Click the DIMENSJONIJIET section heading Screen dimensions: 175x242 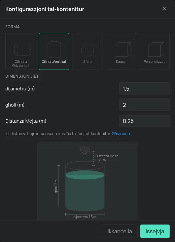[x=22, y=76]
